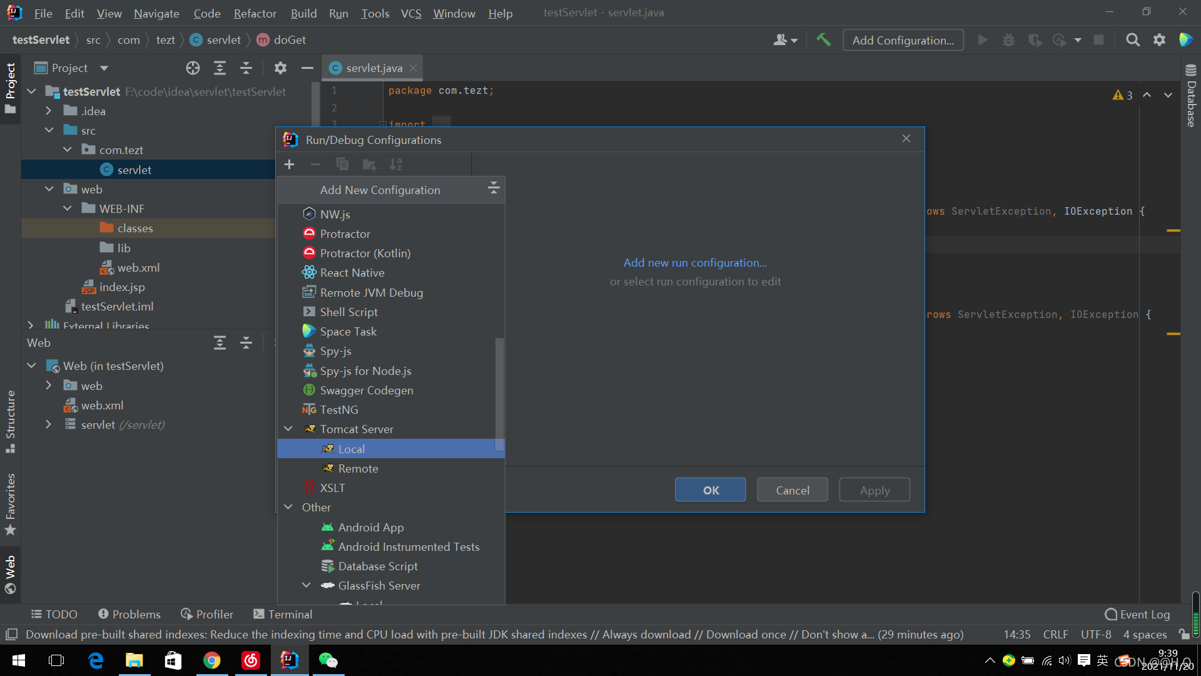Click the remove configuration minus icon
The width and height of the screenshot is (1201, 676).
pos(316,164)
